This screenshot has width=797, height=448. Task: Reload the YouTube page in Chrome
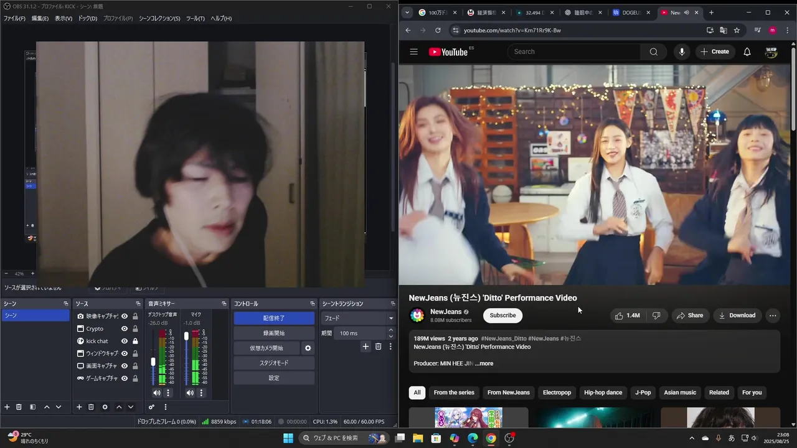coord(438,30)
